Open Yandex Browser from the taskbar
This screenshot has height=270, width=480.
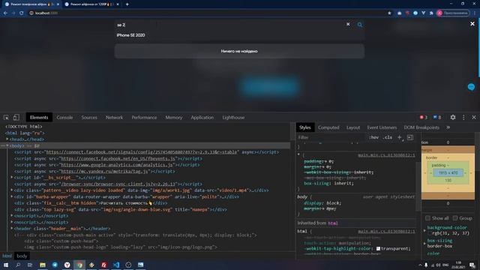(x=67, y=265)
